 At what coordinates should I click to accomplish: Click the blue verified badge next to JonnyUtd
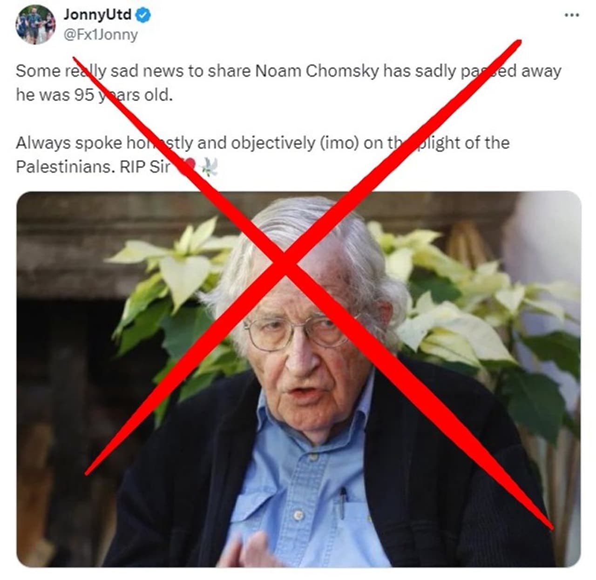point(143,15)
